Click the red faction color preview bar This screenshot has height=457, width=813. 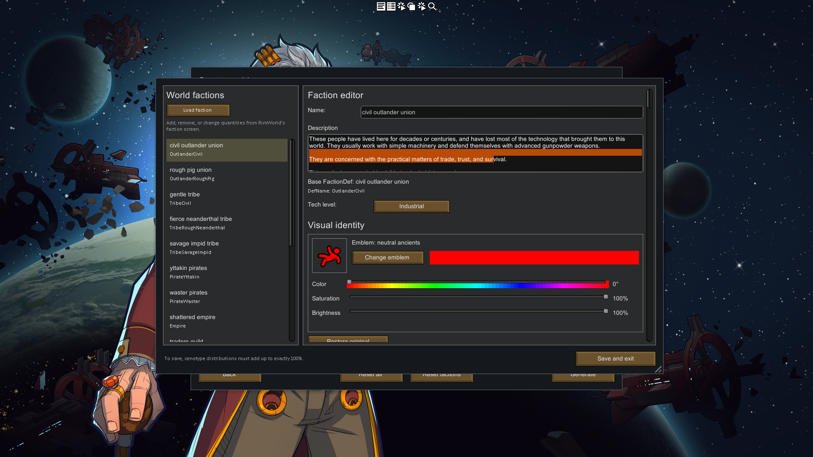click(534, 258)
